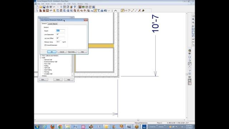Click the Zoom In magnifier on right toolbar
229x129 pixels.
click(x=193, y=19)
